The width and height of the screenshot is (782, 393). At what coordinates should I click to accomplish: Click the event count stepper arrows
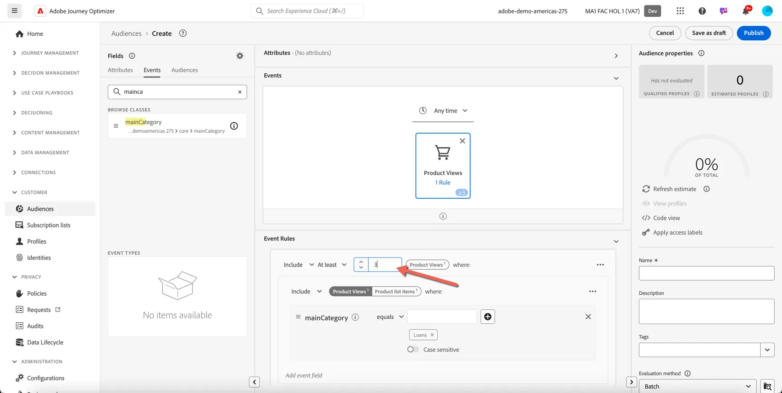pyautogui.click(x=361, y=264)
